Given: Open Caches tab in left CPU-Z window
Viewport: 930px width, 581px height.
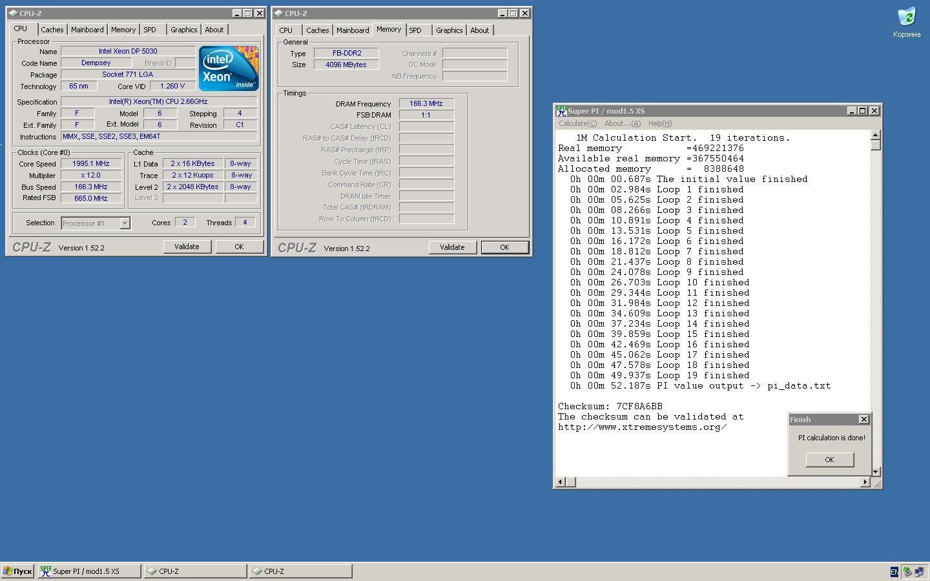Looking at the screenshot, I should (52, 30).
